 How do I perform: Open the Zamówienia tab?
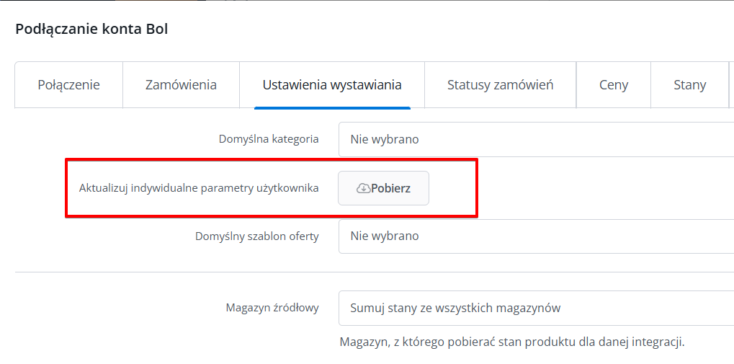(182, 85)
